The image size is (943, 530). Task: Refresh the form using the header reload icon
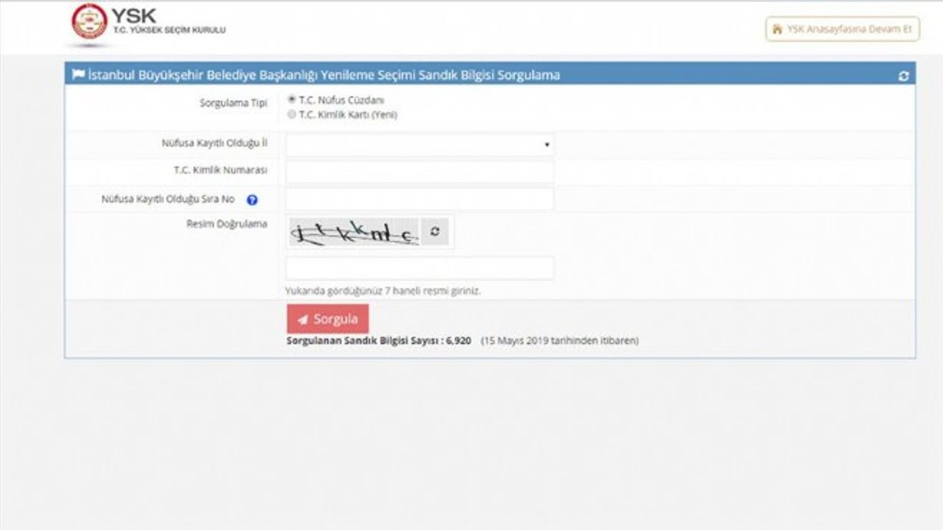coord(903,76)
